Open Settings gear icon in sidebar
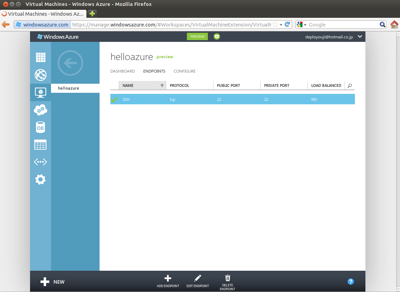 point(41,180)
